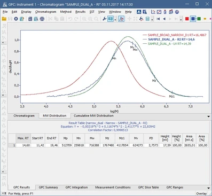Open a chromatogram with the yellow folder icon
The image size is (212, 196).
[x=4, y=19]
